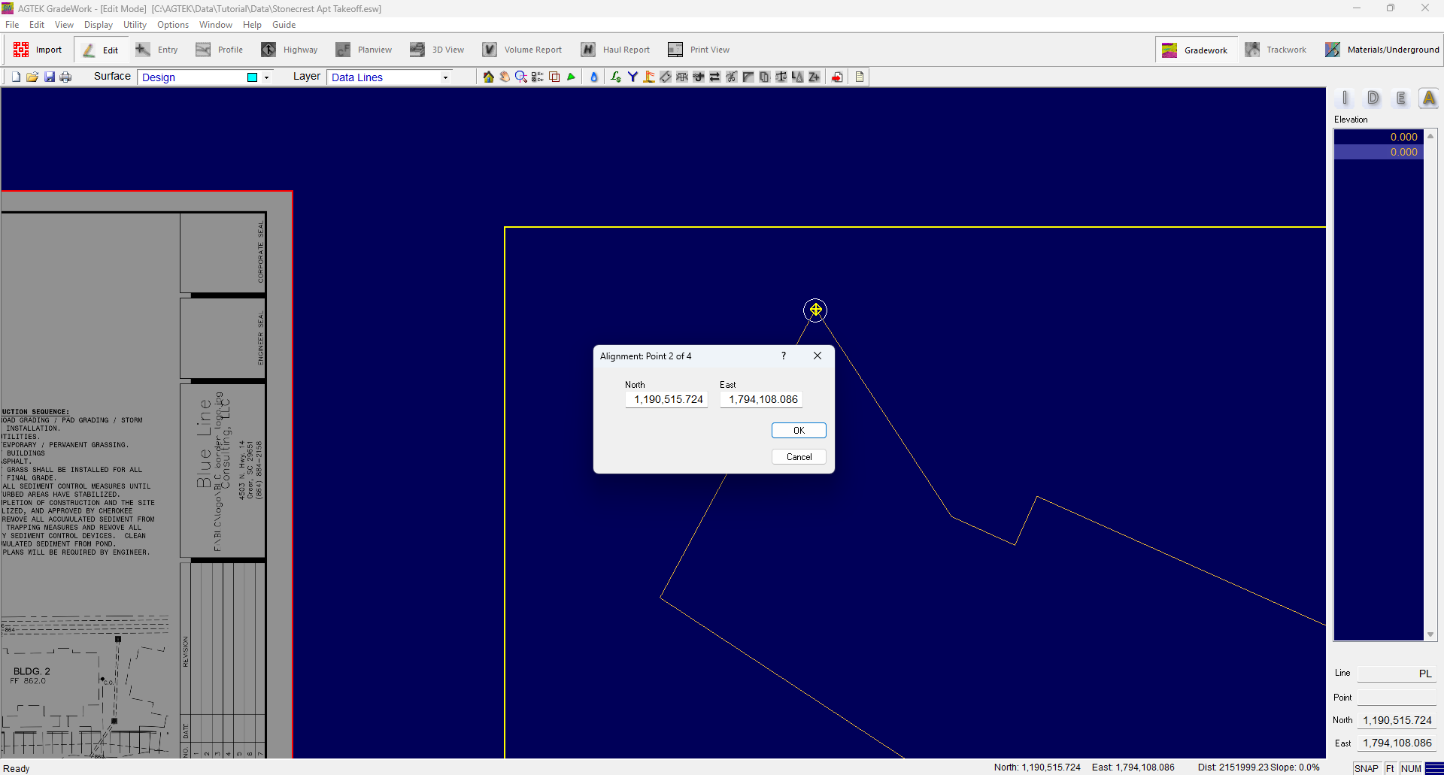1444x775 pixels.
Task: Toggle SNAP in the status bar
Action: click(x=1367, y=768)
